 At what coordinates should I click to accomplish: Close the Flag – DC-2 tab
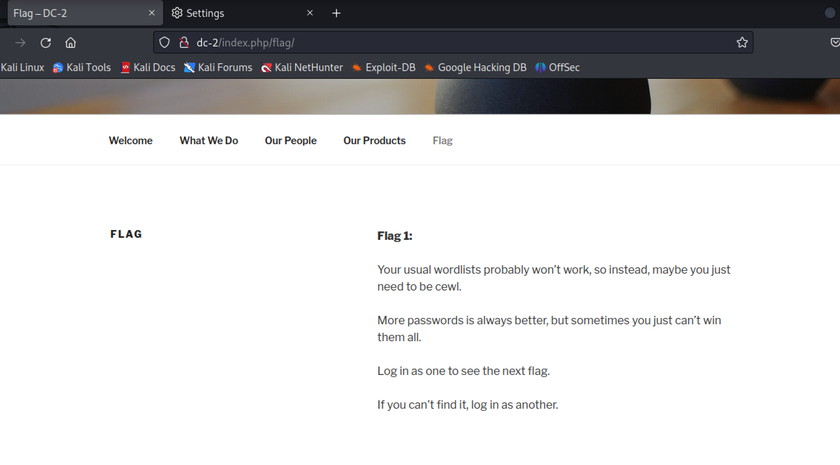click(x=152, y=13)
